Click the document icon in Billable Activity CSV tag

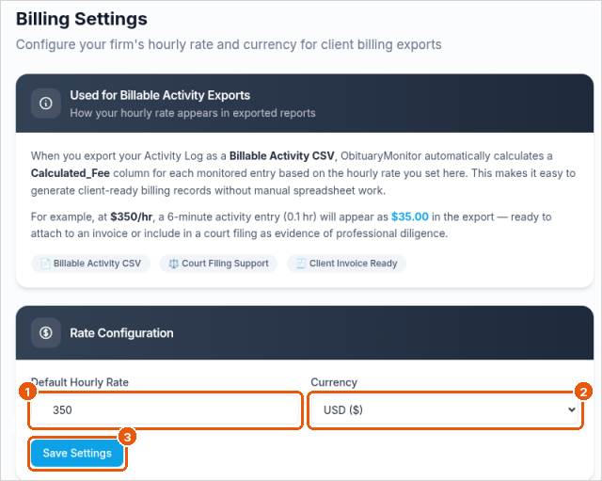[x=46, y=264]
